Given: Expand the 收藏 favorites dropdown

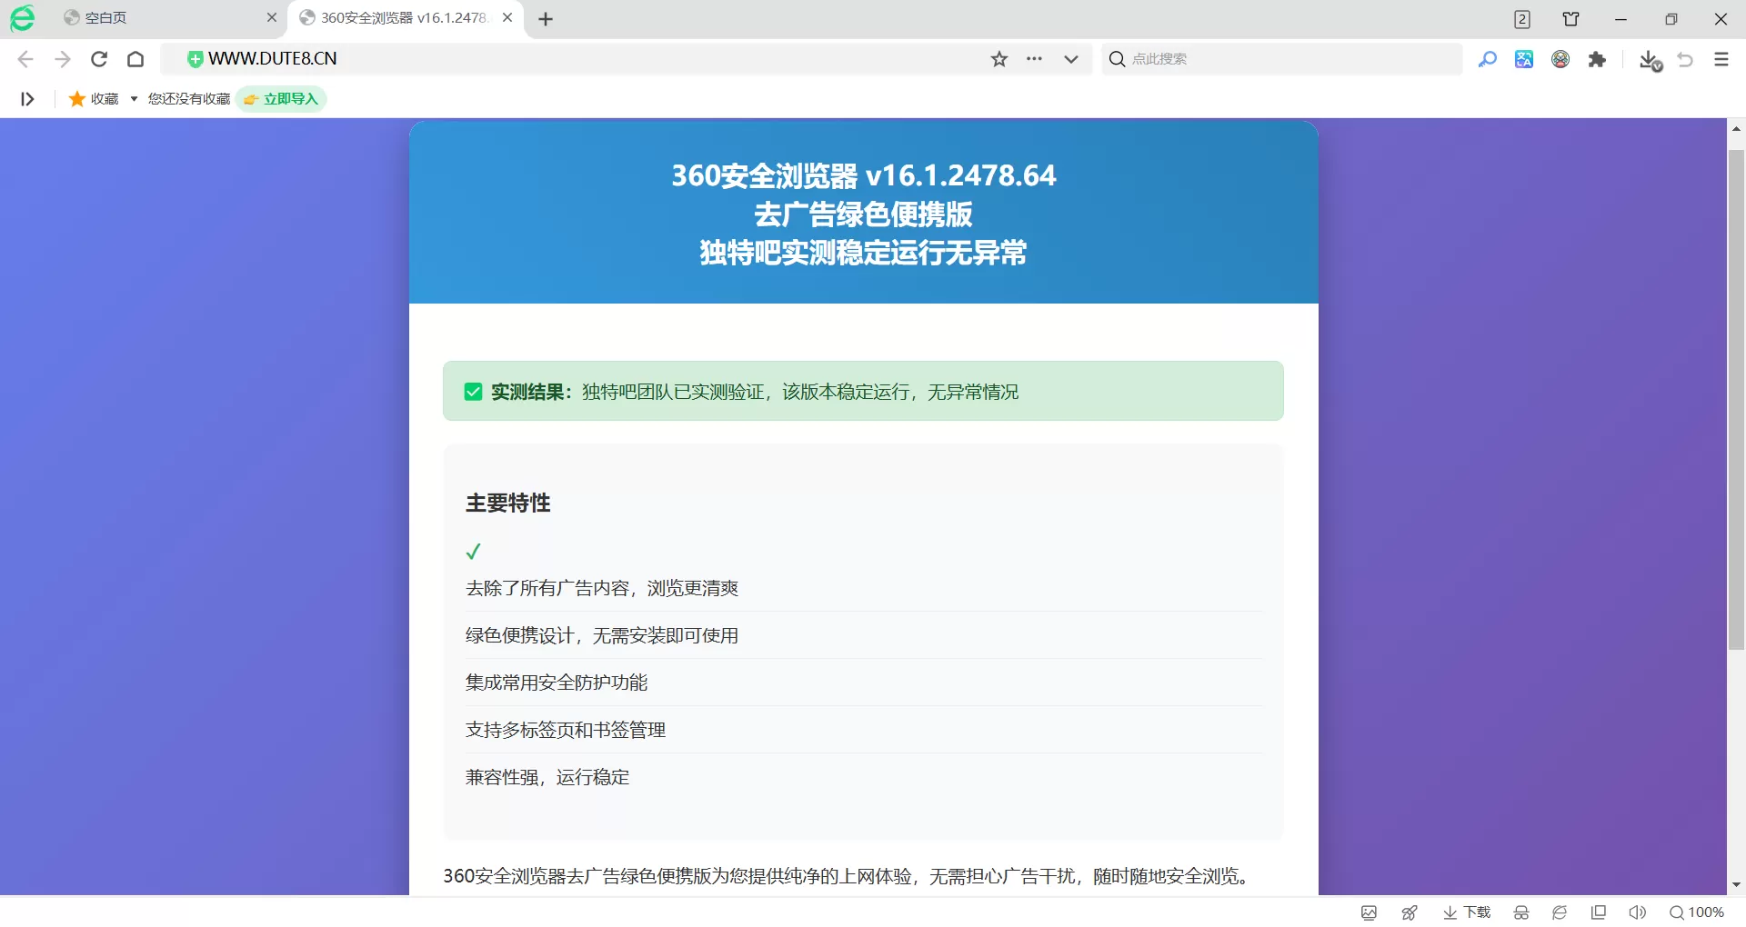Looking at the screenshot, I should pyautogui.click(x=133, y=98).
